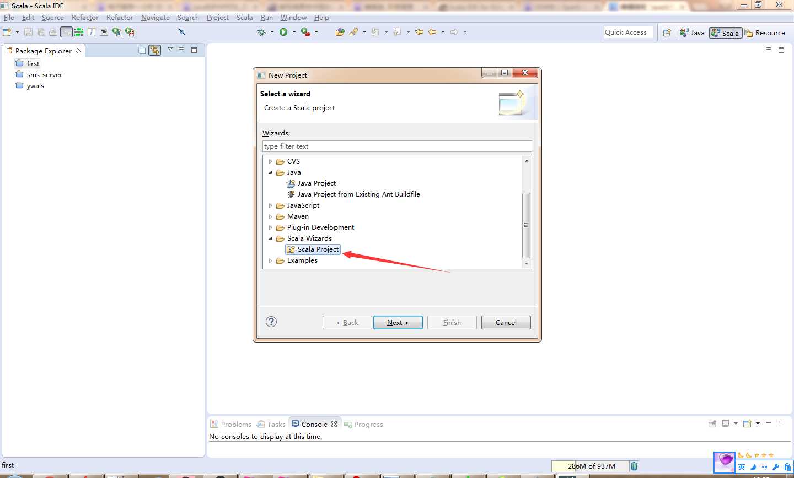Click the Forward navigation arrow icon

454,32
